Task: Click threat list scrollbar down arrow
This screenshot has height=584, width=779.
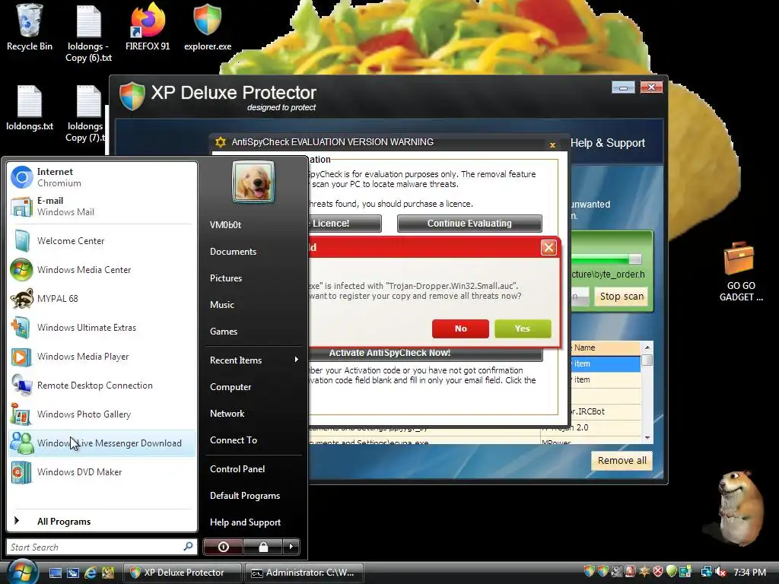Action: coord(647,438)
